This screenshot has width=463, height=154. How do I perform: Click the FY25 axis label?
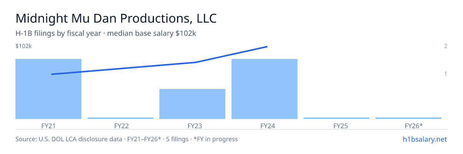point(336,126)
